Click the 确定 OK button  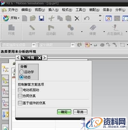pos(64,112)
